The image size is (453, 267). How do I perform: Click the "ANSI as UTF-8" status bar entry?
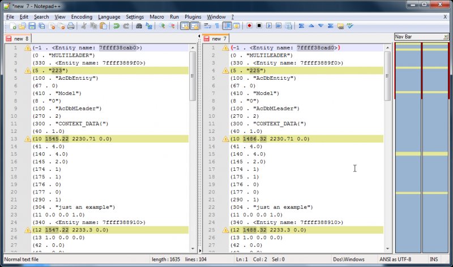(395, 259)
